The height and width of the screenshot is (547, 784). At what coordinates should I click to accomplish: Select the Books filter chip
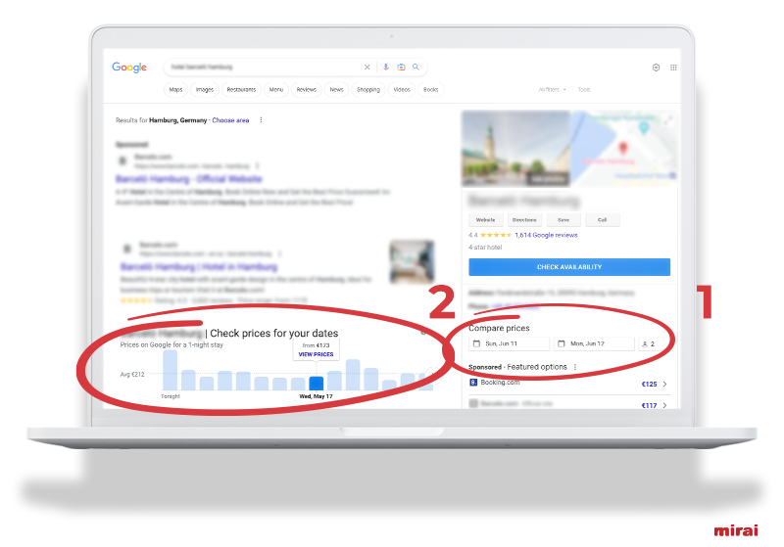tap(430, 89)
